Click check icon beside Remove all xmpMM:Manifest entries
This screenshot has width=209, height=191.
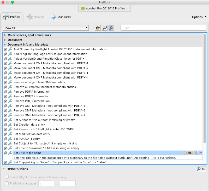tap(5, 87)
